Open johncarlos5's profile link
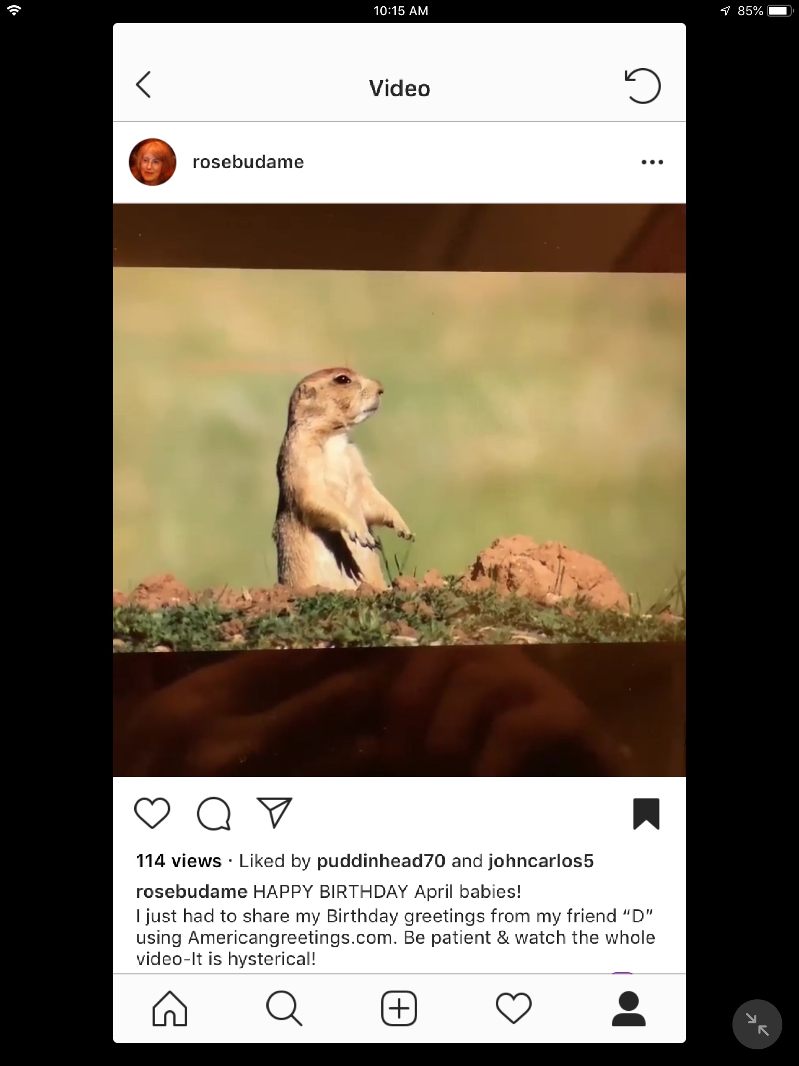This screenshot has height=1066, width=799. pyautogui.click(x=541, y=861)
